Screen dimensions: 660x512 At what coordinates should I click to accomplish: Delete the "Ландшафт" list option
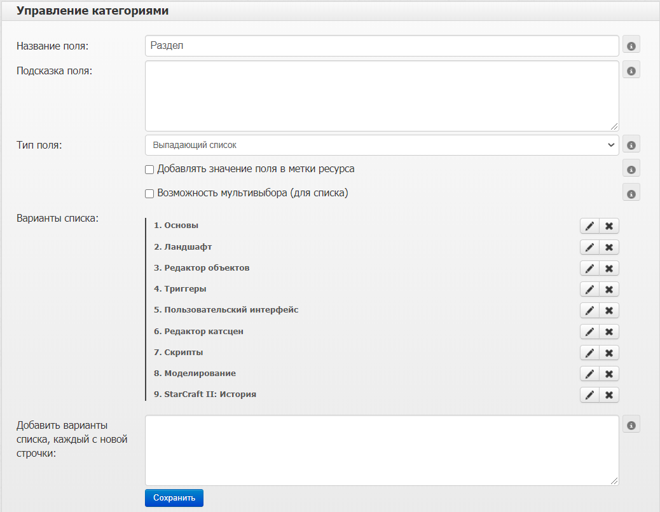coord(608,247)
